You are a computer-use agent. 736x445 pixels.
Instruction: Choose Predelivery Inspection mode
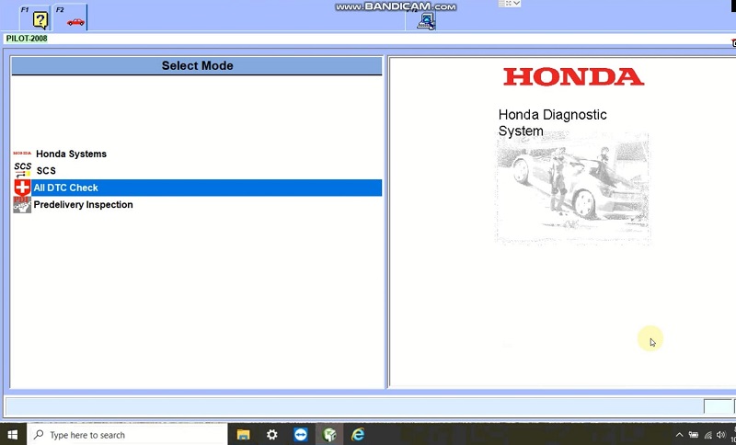click(83, 204)
